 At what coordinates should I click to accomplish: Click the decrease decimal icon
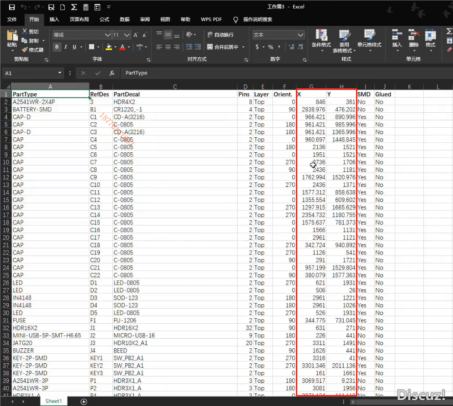pos(300,47)
